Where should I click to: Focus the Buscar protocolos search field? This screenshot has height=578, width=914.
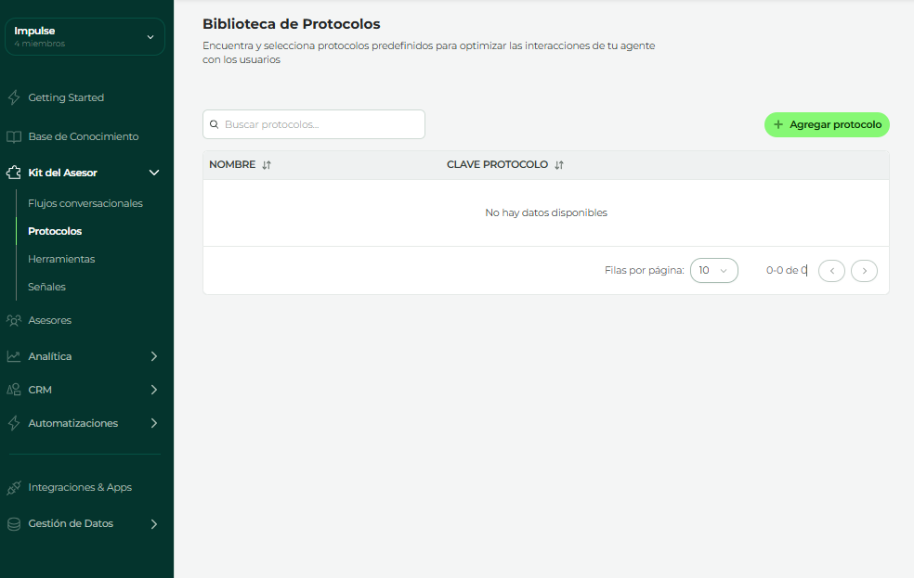pyautogui.click(x=320, y=124)
